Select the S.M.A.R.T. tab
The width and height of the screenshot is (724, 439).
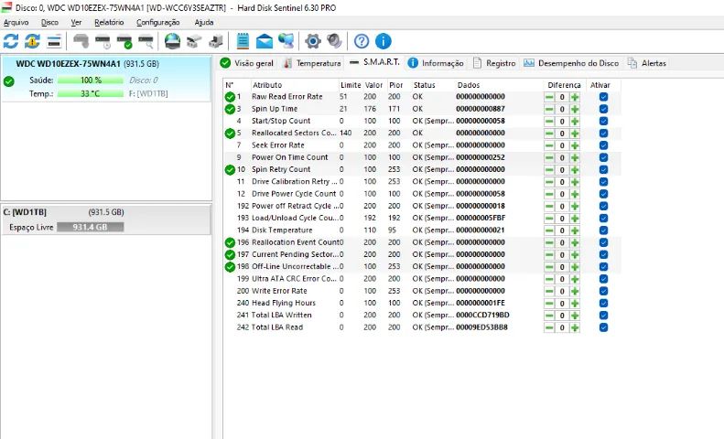[374, 62]
